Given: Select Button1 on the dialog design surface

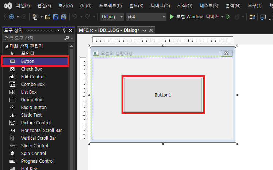Looking at the screenshot, I should 163,95.
